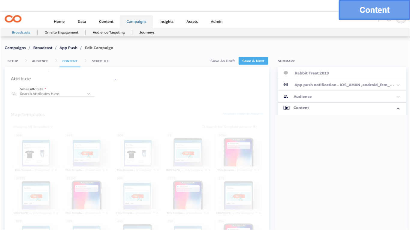Open the Home menu
Screen dimensions: 410x230
[59, 22]
